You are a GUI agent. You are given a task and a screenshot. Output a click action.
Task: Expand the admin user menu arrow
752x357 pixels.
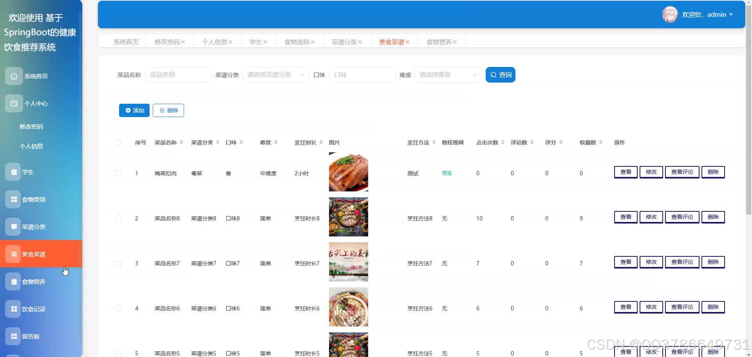pos(731,14)
